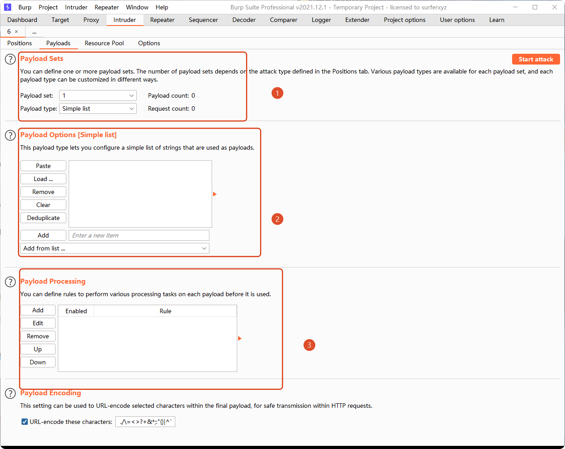Click Add in Payload Processing
The height and width of the screenshot is (449, 565).
tap(38, 310)
